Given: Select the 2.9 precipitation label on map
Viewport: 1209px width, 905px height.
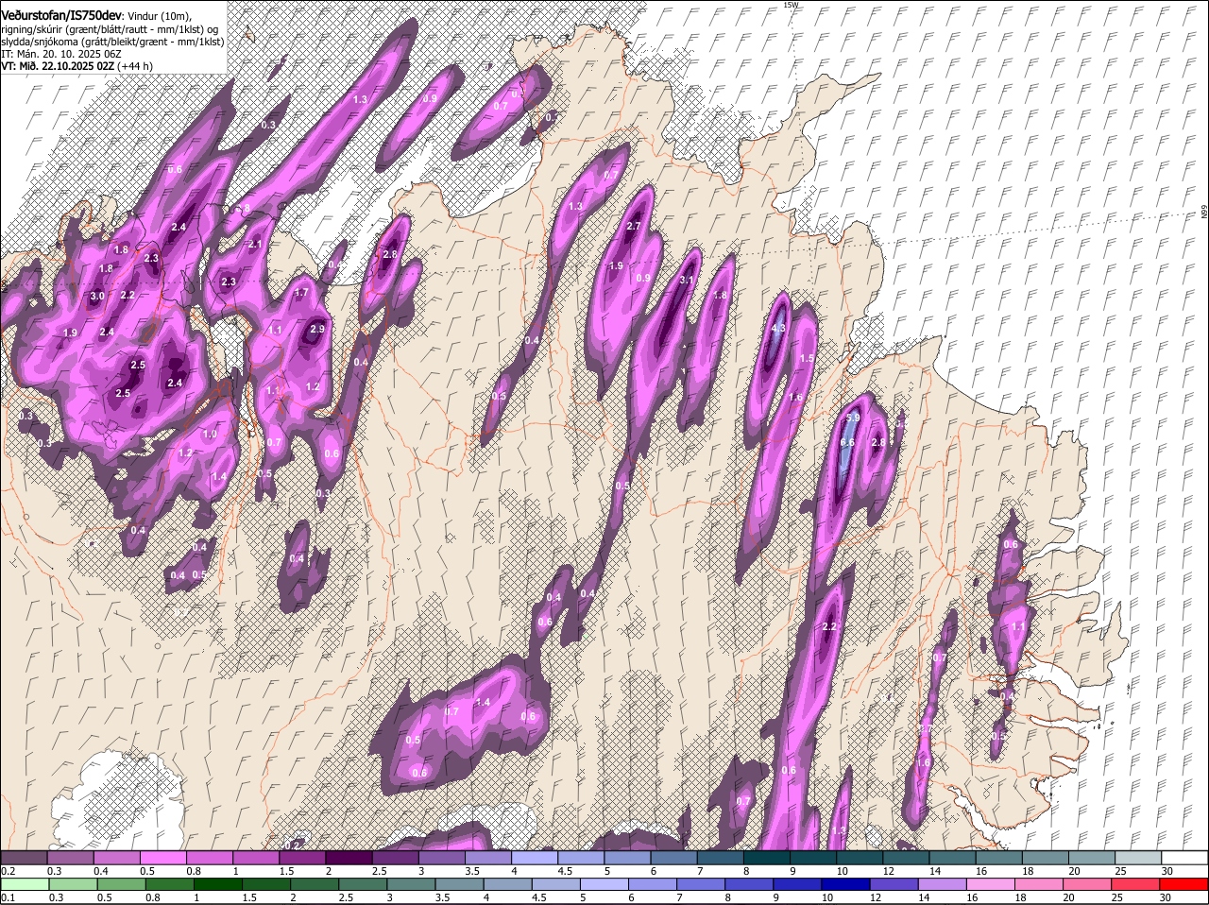Looking at the screenshot, I should pos(317,329).
